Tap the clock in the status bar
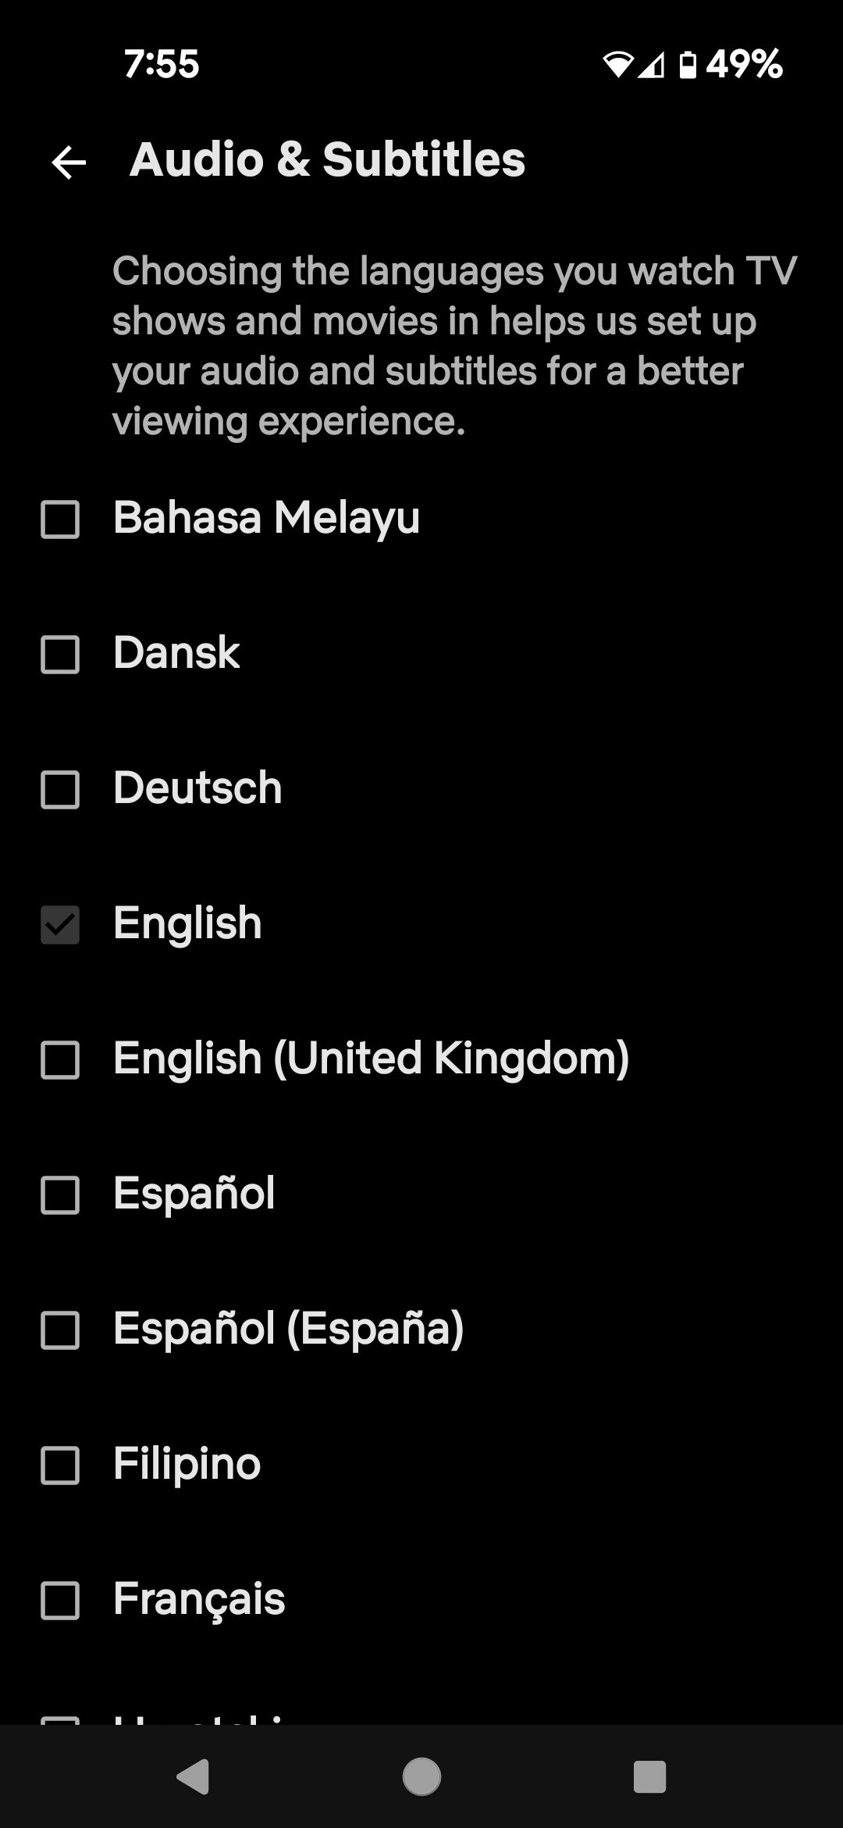The width and height of the screenshot is (843, 1828). (161, 66)
